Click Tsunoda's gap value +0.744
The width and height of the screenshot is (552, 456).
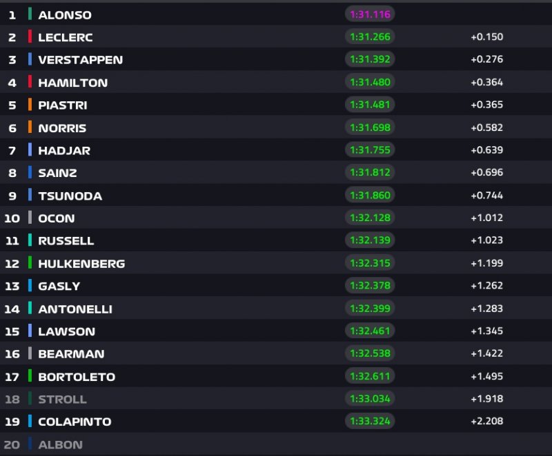click(x=486, y=196)
